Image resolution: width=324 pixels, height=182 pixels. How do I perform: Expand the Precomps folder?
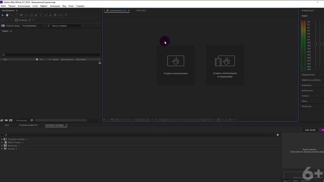(2, 146)
